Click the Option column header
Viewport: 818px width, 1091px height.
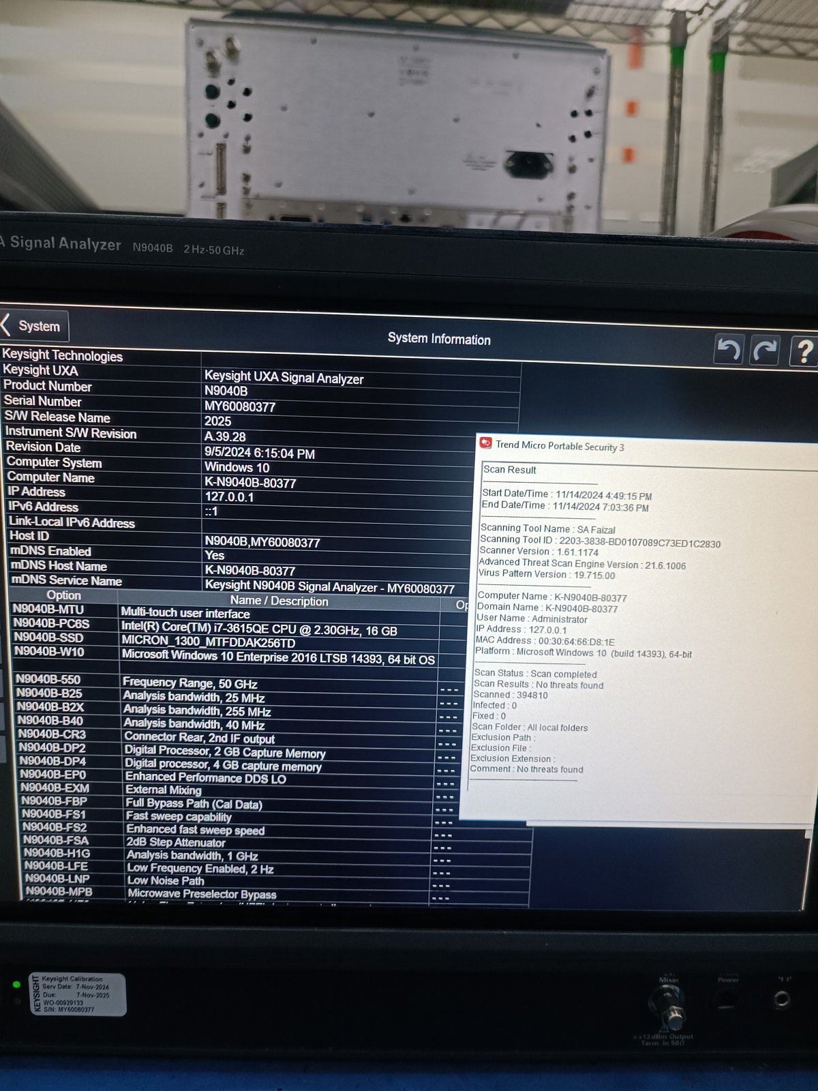[x=64, y=595]
